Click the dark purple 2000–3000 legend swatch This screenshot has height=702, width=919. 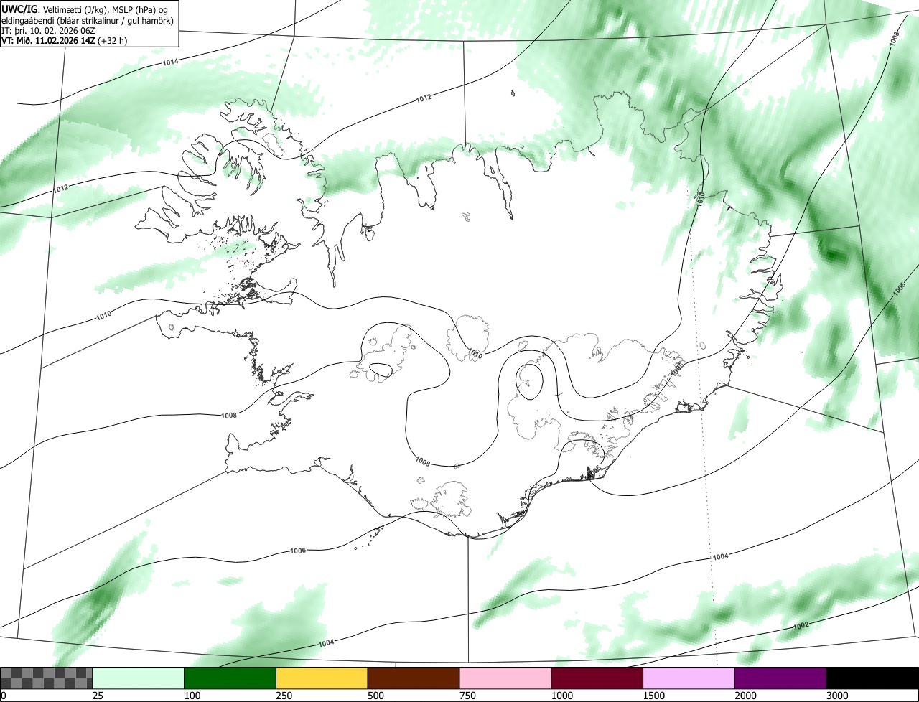780,678
